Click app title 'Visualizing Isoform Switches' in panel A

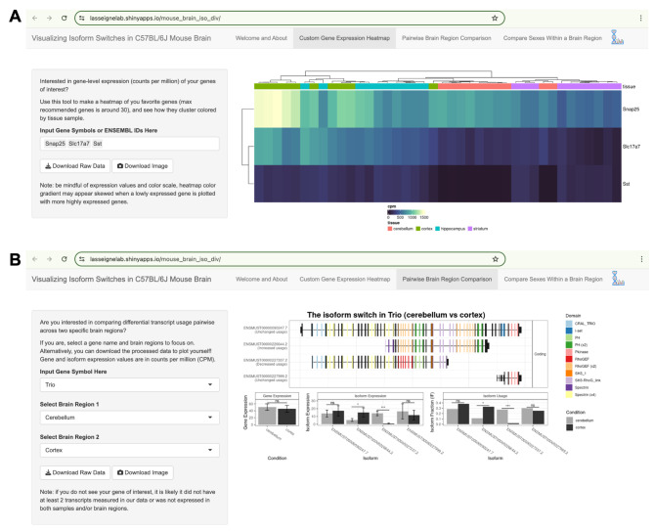[x=121, y=38]
